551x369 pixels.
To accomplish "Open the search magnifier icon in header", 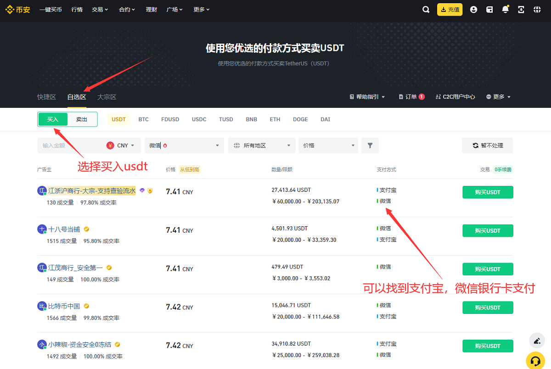I will point(426,10).
